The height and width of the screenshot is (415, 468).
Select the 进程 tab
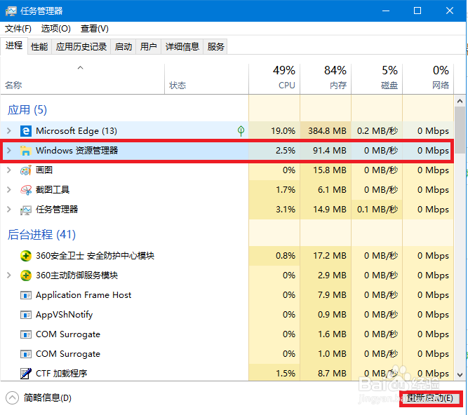click(x=14, y=46)
